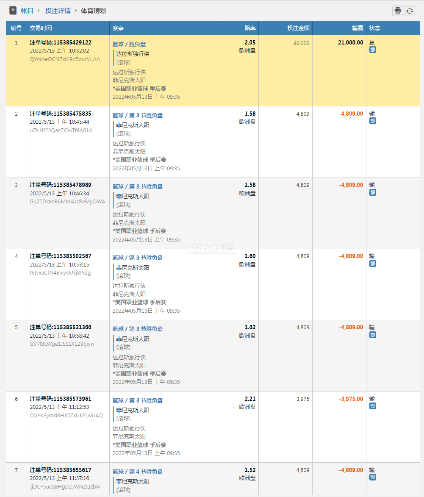Click the refresh icon button

click(x=410, y=11)
